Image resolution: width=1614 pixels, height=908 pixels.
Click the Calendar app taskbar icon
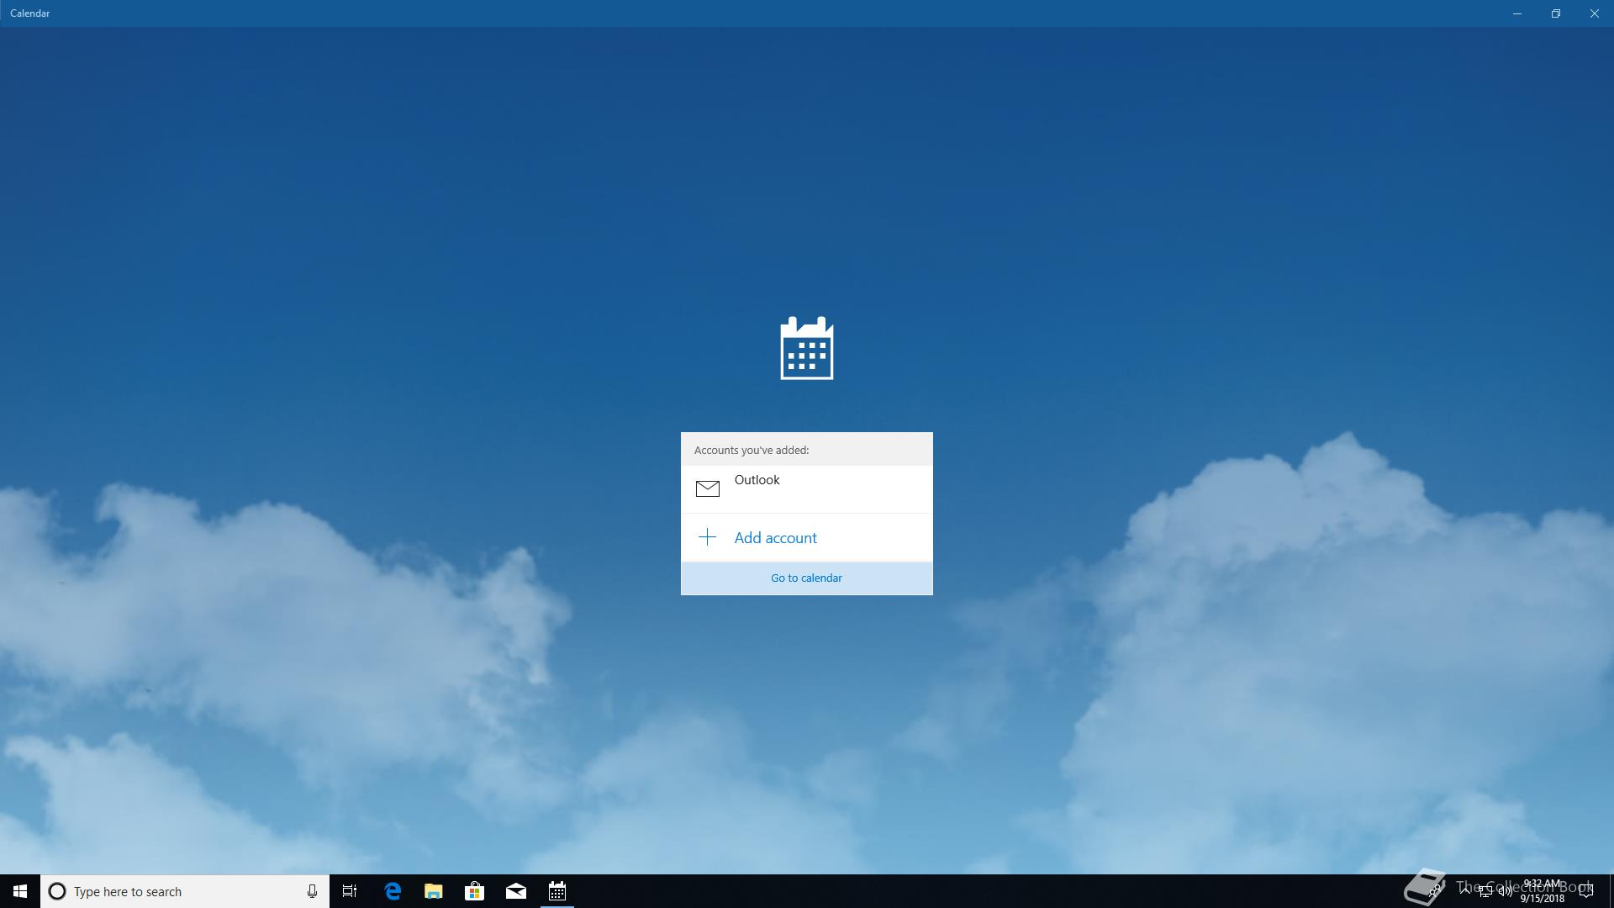[x=557, y=891]
